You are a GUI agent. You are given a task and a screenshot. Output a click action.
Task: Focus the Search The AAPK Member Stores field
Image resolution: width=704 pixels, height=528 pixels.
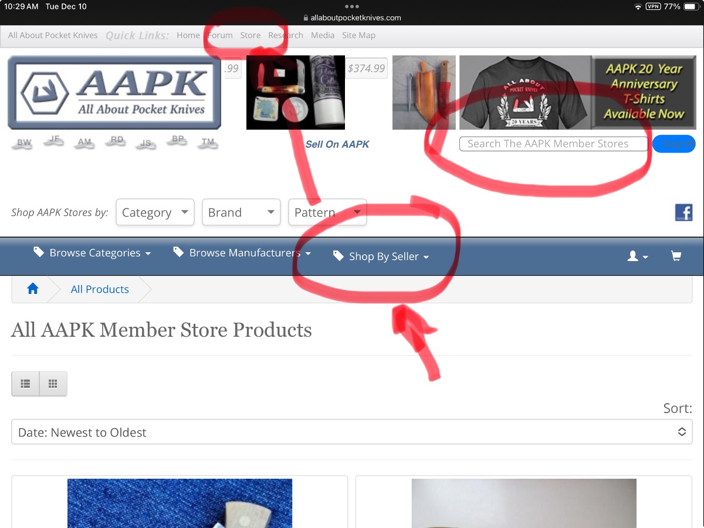[554, 144]
